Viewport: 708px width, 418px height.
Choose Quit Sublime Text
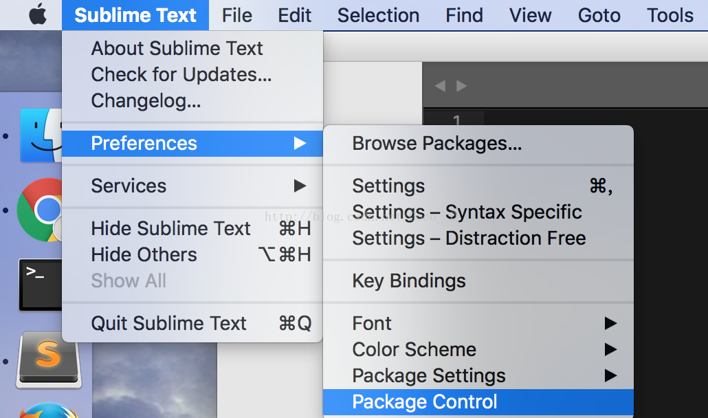tap(192, 324)
